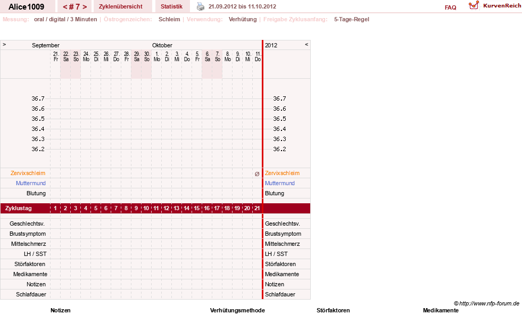522x331 pixels.
Task: Click the 5-Tage-Regel value
Action: tap(352, 19)
